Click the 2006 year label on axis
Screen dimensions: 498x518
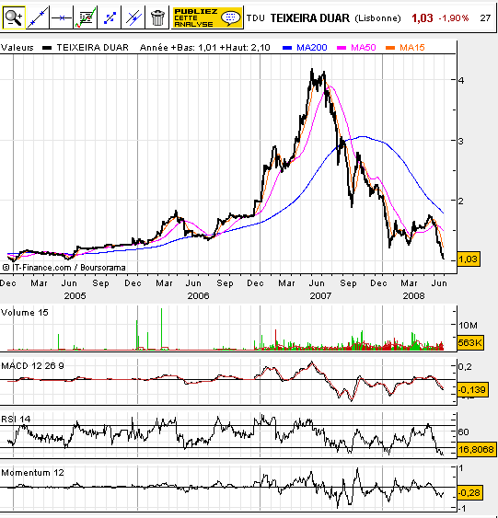tap(198, 296)
